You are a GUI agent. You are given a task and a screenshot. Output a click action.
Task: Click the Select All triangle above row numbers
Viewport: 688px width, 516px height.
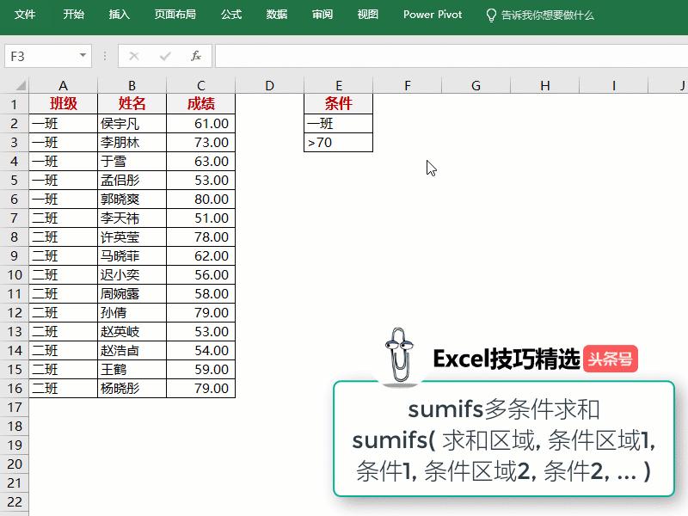pos(19,86)
